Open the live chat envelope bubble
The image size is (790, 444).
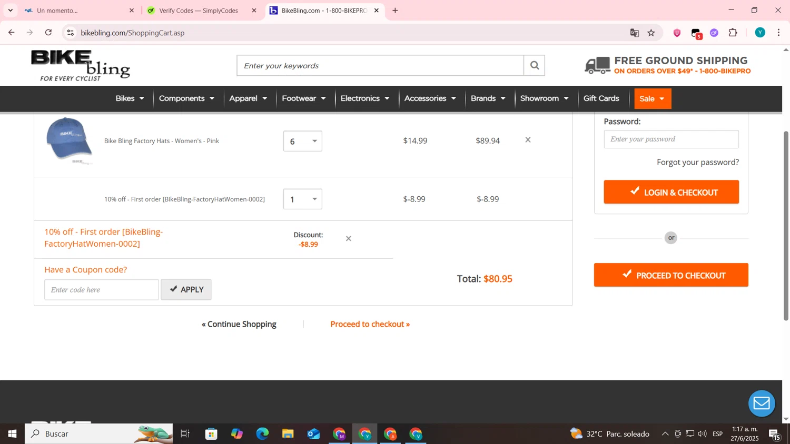coord(762,403)
